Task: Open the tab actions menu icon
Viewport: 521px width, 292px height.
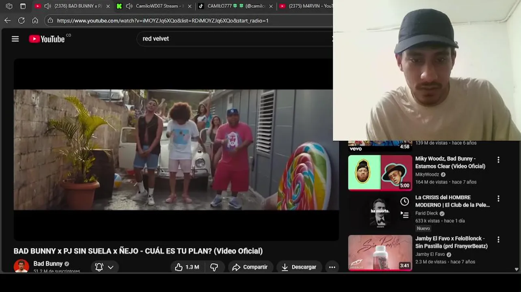Action: click(23, 6)
